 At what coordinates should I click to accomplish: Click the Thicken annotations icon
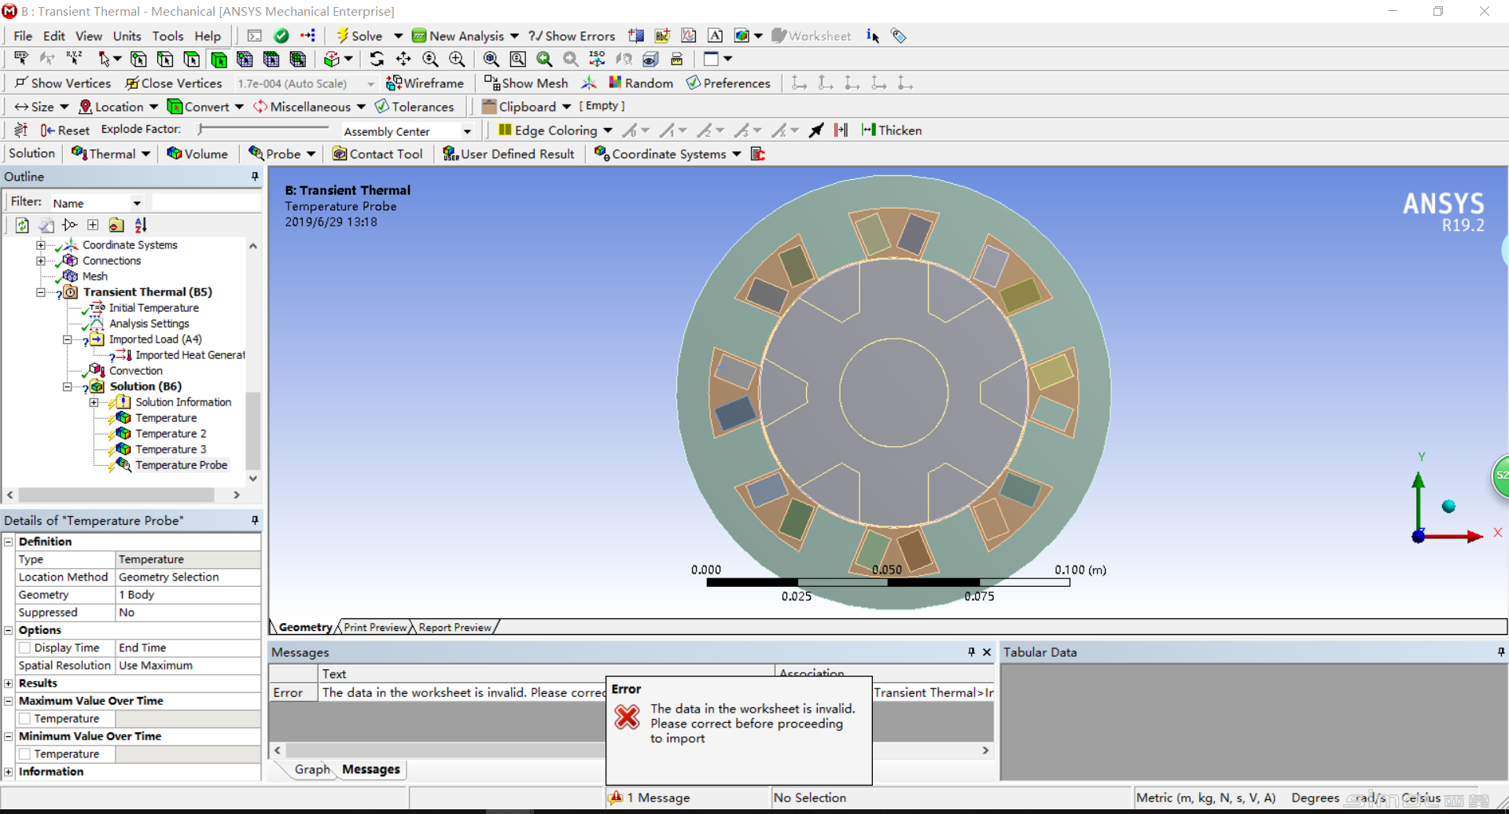coord(868,130)
